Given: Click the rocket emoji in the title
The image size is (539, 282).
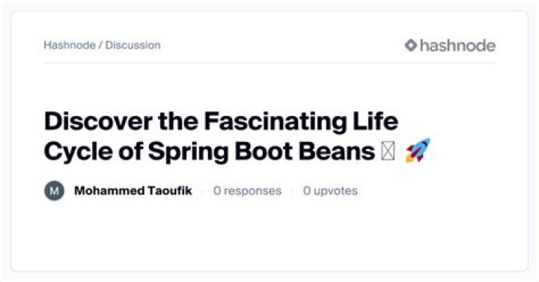Looking at the screenshot, I should [x=418, y=150].
